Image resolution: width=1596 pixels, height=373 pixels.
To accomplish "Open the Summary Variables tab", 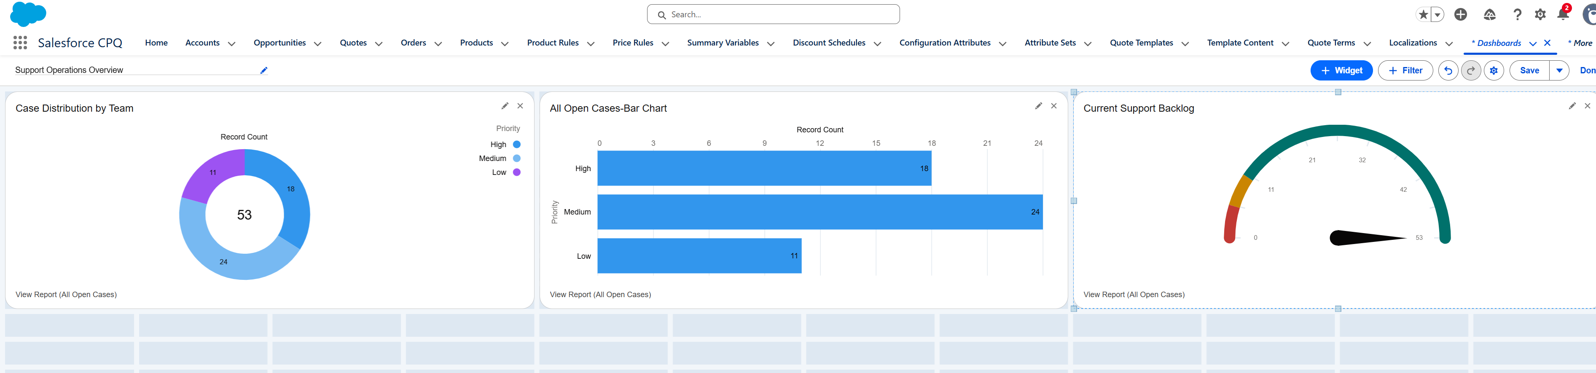I will (723, 43).
